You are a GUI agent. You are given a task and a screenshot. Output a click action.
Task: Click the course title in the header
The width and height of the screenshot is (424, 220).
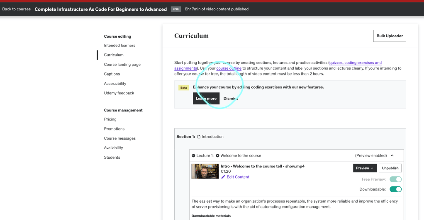tap(100, 9)
